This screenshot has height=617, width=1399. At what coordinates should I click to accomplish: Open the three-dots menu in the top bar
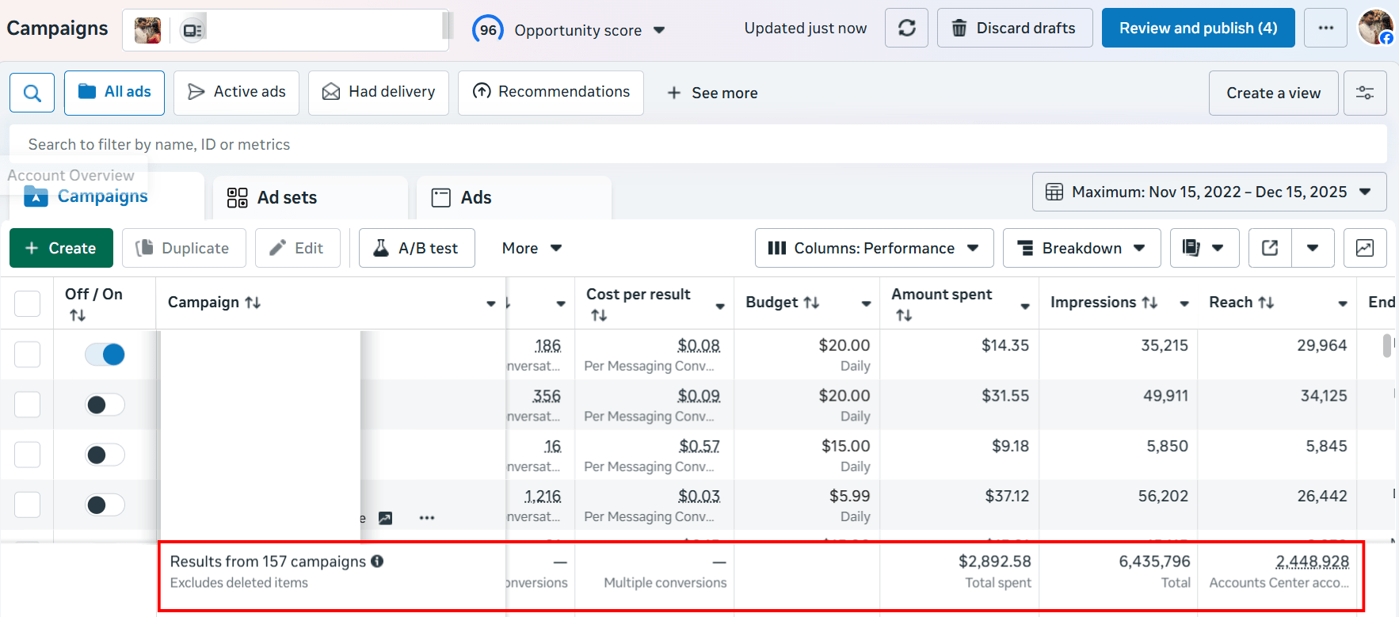tap(1325, 29)
